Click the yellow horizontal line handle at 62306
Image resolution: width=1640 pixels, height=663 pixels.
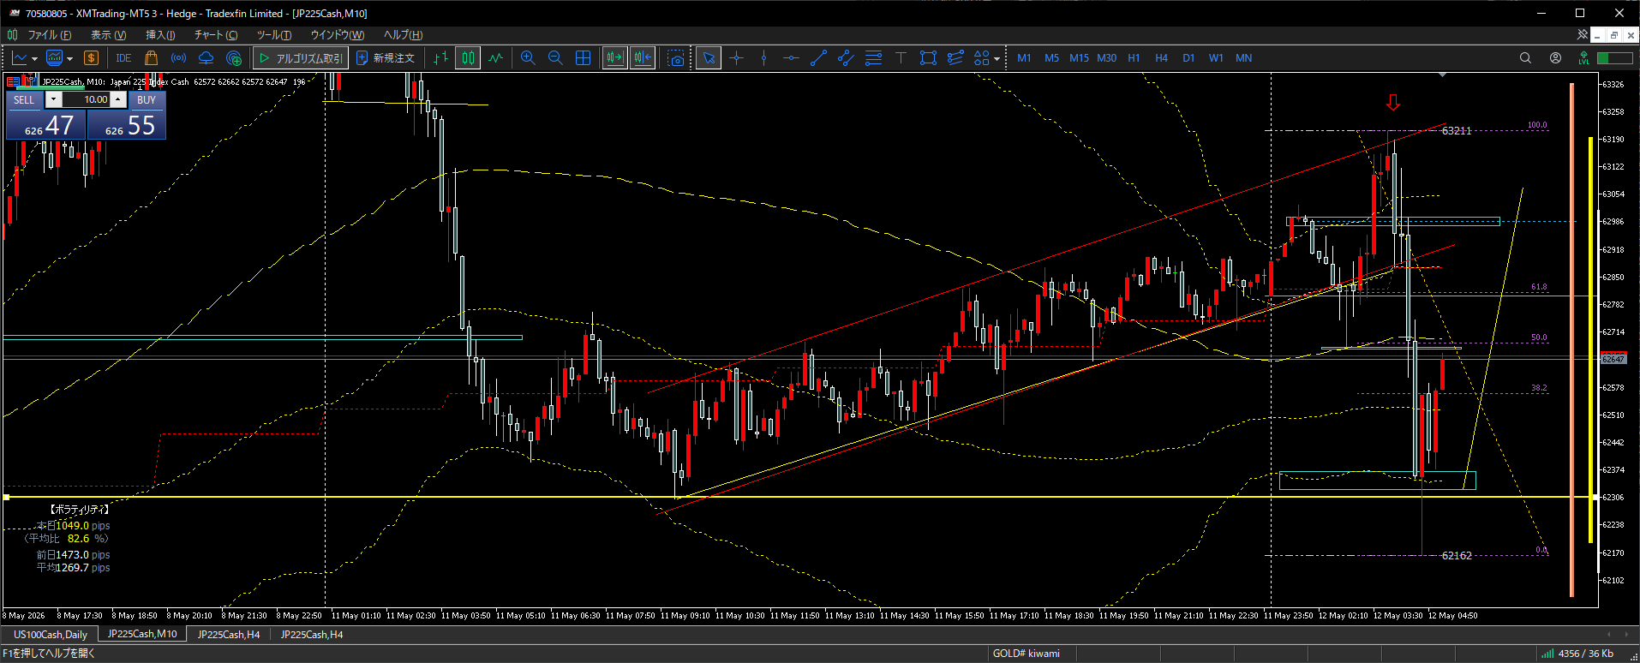pos(6,497)
